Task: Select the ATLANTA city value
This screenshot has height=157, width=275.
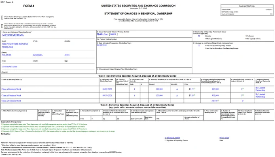Action: point(6,55)
